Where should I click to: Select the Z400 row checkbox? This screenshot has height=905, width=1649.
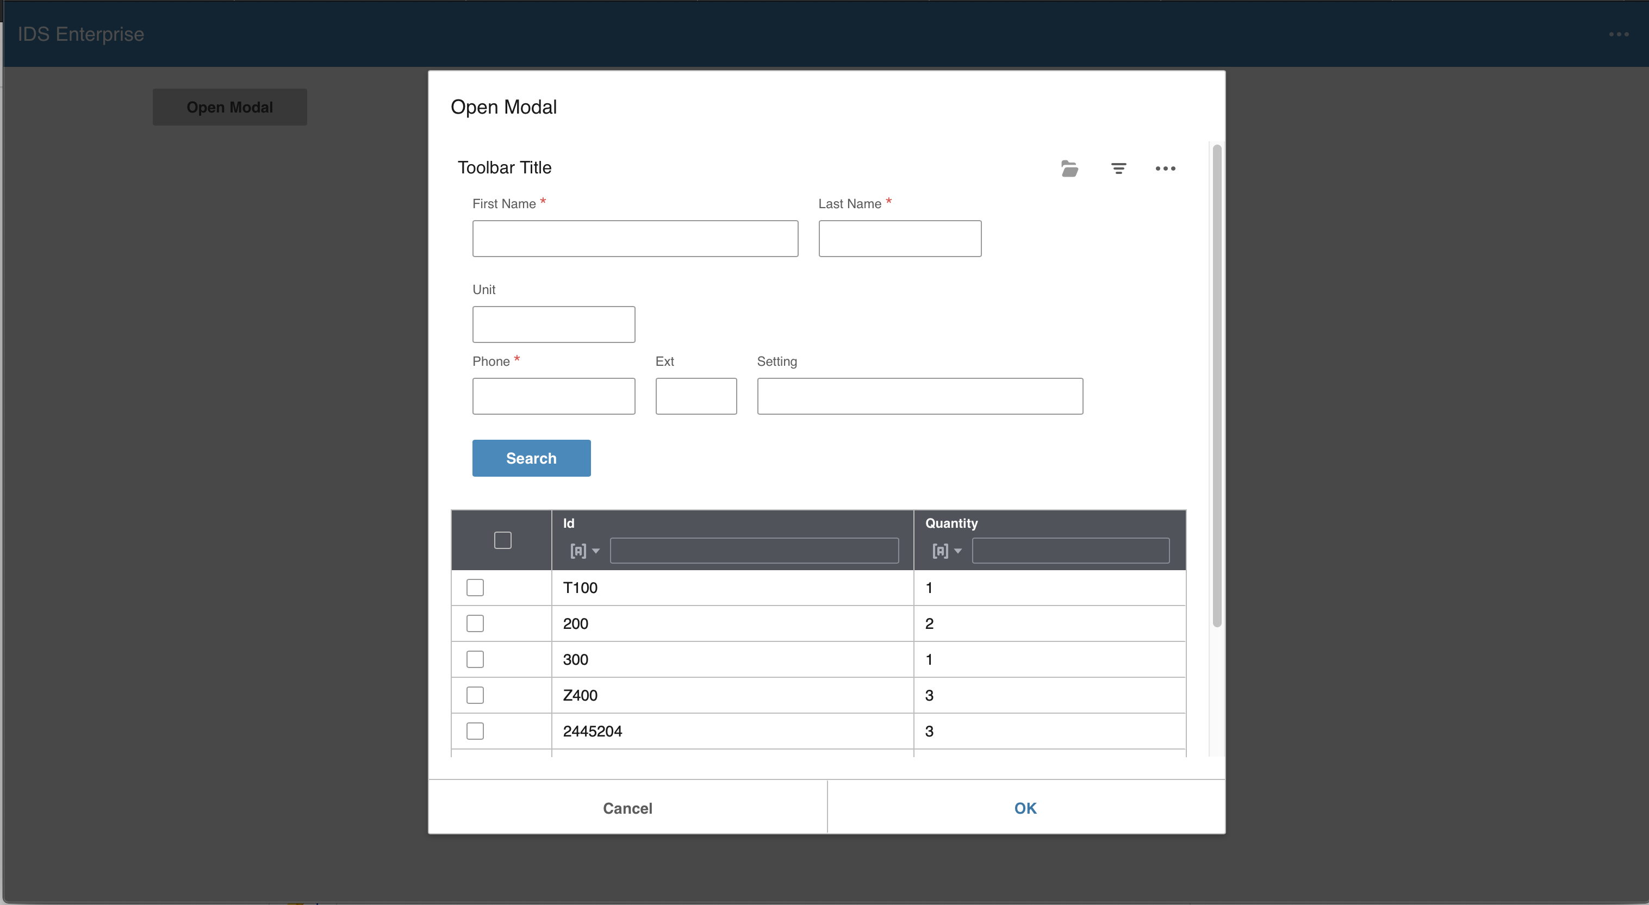(x=475, y=695)
